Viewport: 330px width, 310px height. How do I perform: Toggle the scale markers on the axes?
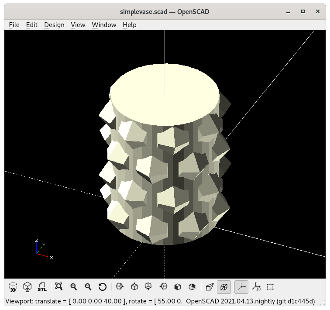[256, 287]
